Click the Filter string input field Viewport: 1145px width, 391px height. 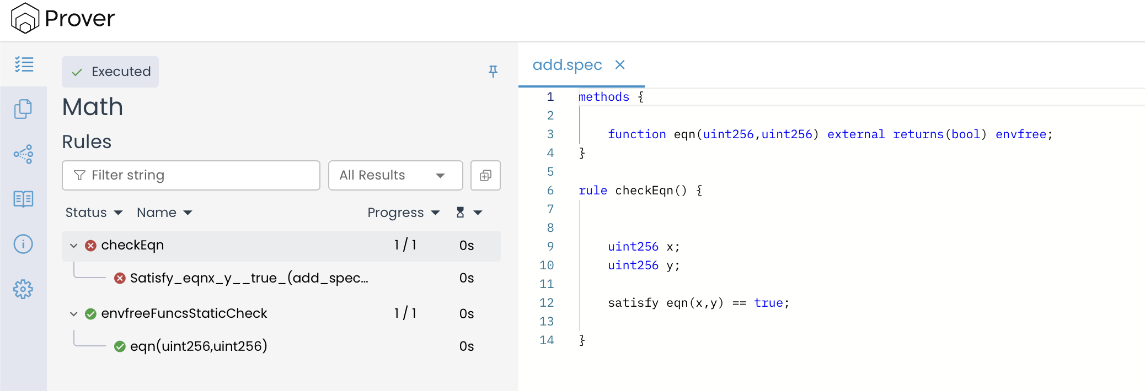click(x=191, y=176)
